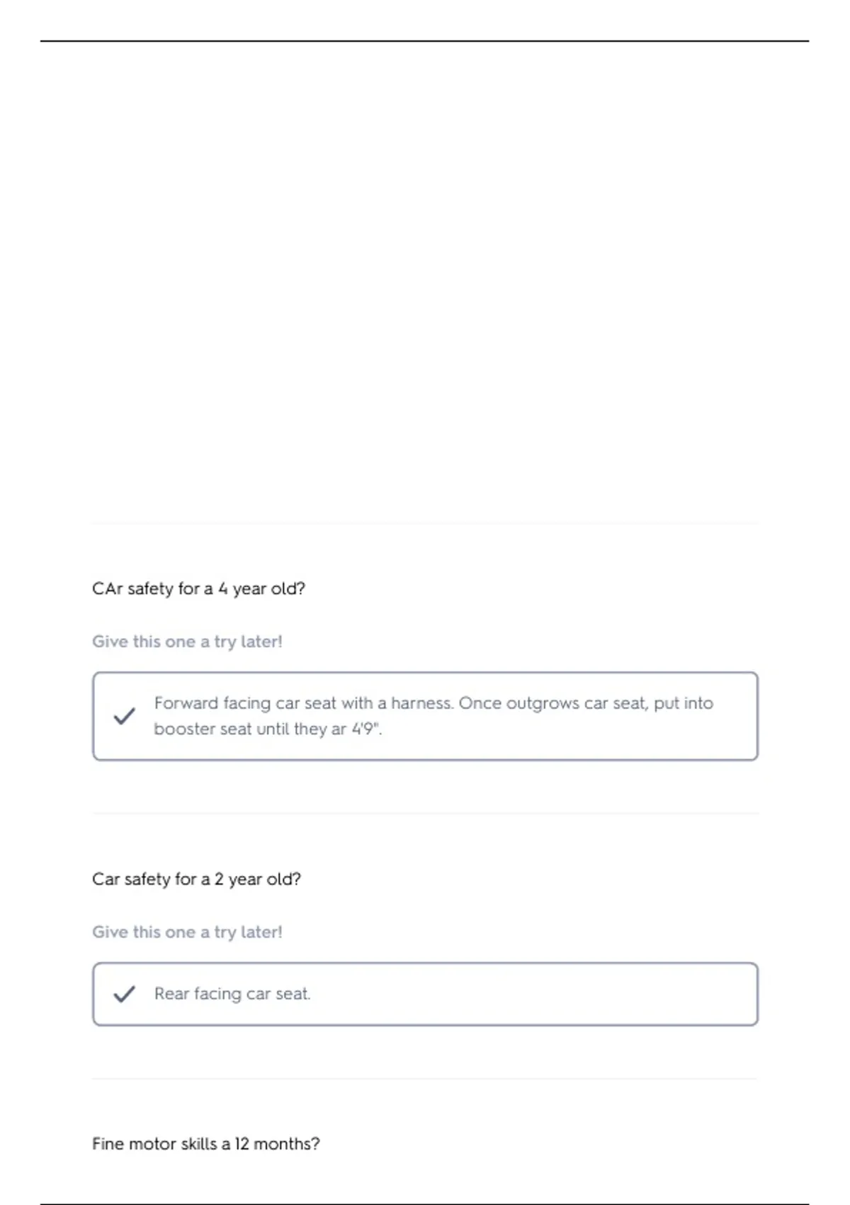Click the black horizontal rule at page bottom

425,1204
